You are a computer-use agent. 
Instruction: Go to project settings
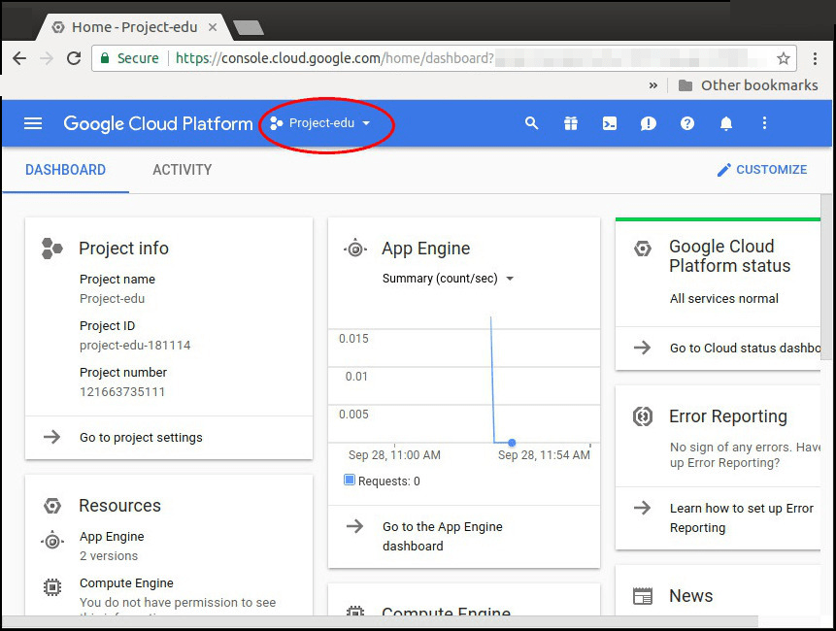click(x=141, y=438)
